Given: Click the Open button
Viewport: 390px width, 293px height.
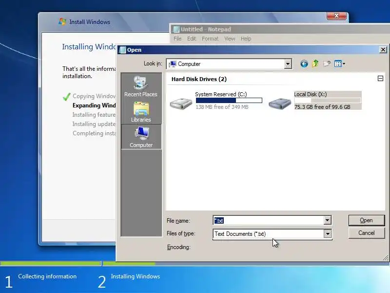Looking at the screenshot, I should tap(367, 220).
